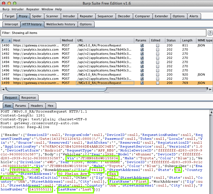Click the help question mark icon beside filter
The height and width of the screenshot is (194, 213).
coord(210,33)
